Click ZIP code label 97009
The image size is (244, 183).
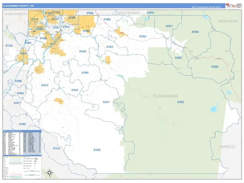tap(107, 19)
